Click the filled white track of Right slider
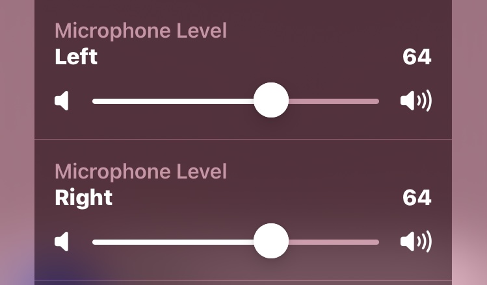This screenshot has width=487, height=285. tap(173, 242)
